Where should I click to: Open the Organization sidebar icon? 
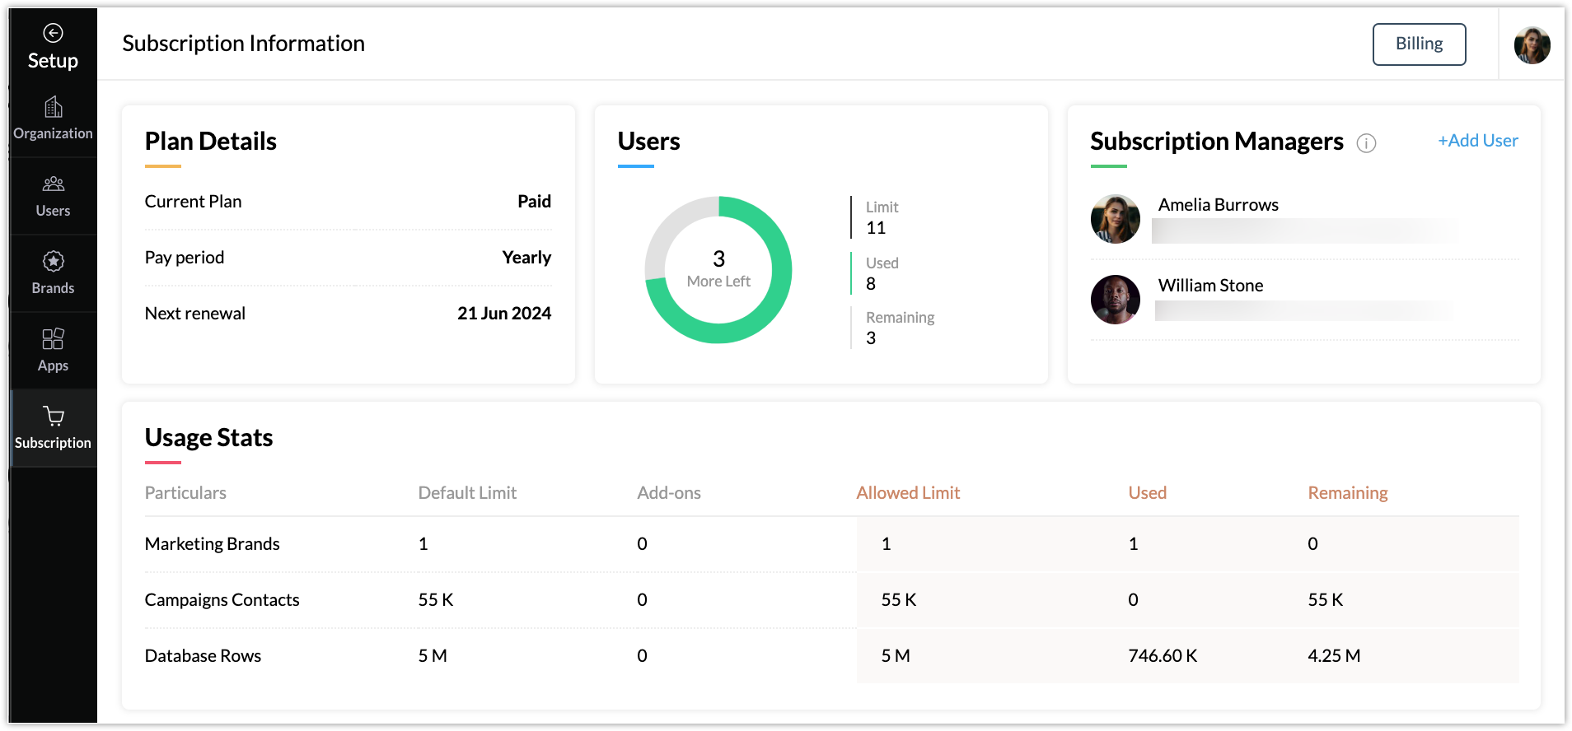pyautogui.click(x=53, y=108)
